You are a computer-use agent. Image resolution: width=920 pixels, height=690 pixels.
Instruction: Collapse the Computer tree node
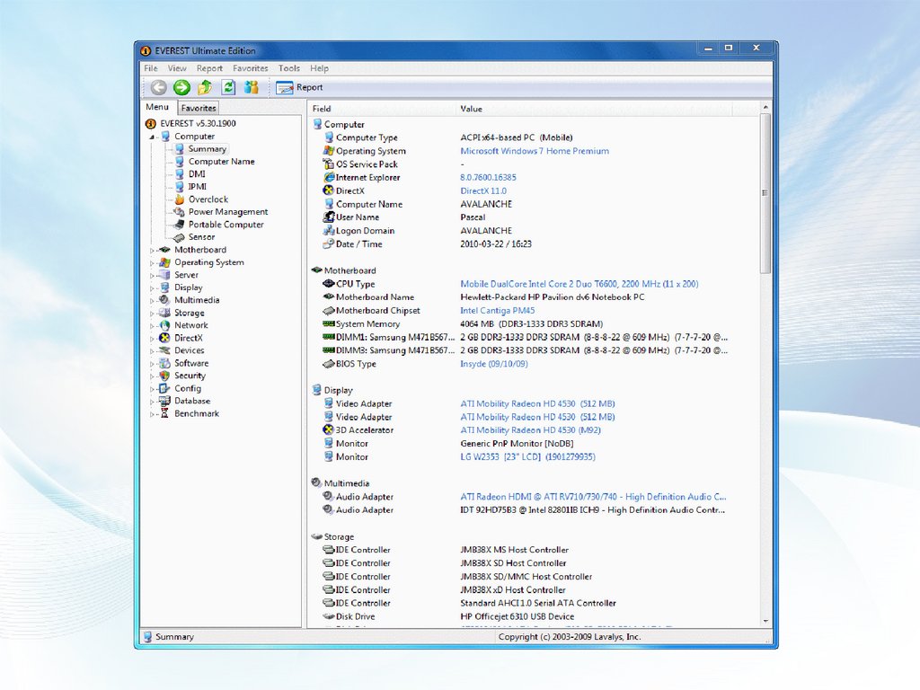click(153, 137)
